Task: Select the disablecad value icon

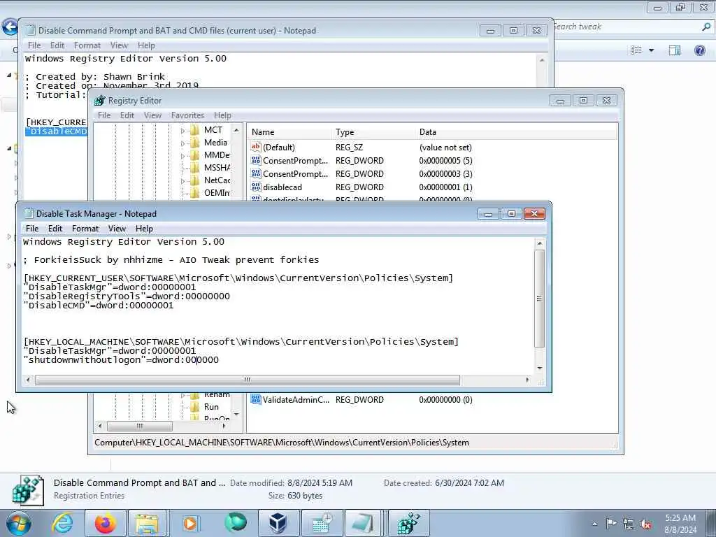Action: click(x=256, y=187)
